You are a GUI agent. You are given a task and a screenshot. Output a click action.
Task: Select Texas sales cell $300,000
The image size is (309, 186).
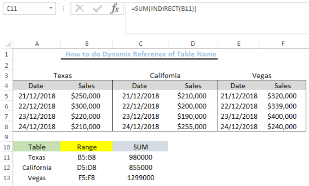[x=86, y=106]
